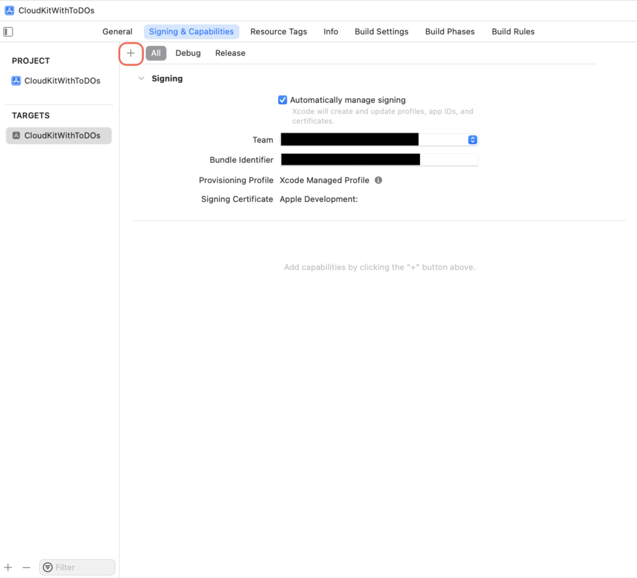Open the Resource Tags tab
637x578 pixels.
coord(278,31)
